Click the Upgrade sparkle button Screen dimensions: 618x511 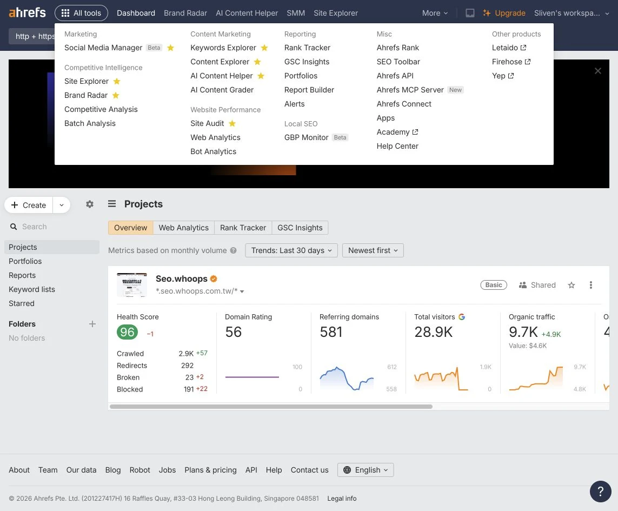504,13
